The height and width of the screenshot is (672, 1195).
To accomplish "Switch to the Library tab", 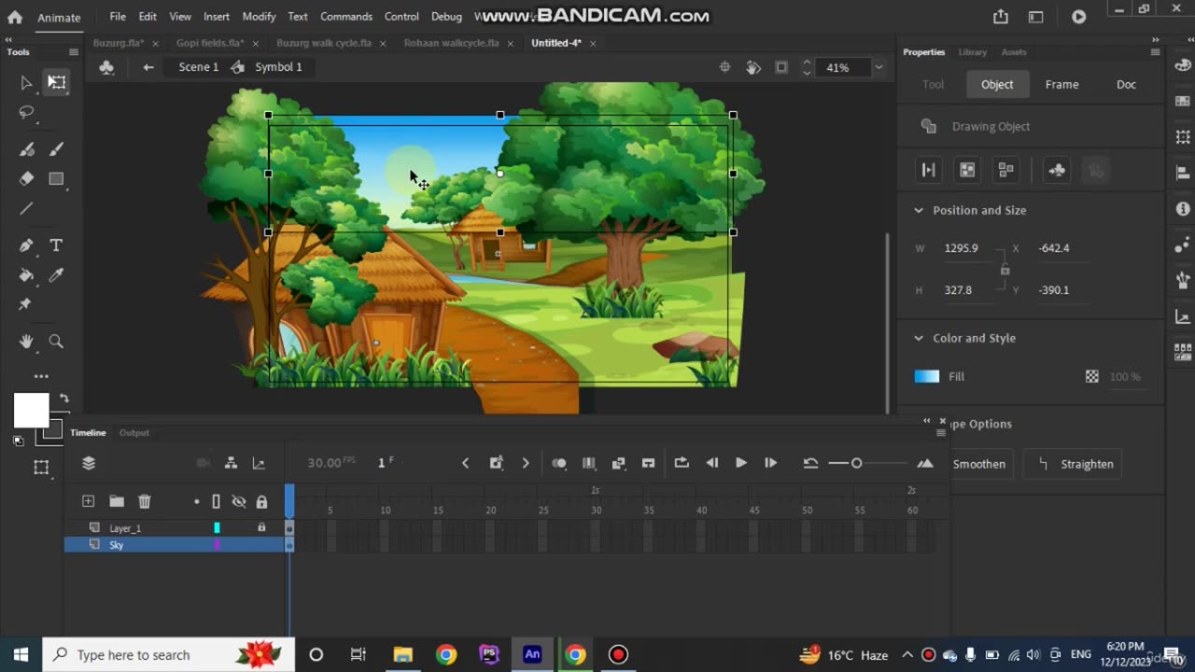I will 972,52.
